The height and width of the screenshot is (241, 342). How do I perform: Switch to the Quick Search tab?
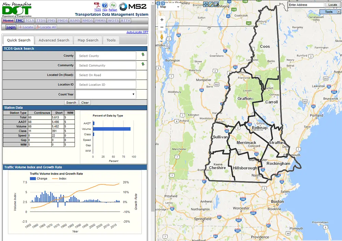(18, 40)
